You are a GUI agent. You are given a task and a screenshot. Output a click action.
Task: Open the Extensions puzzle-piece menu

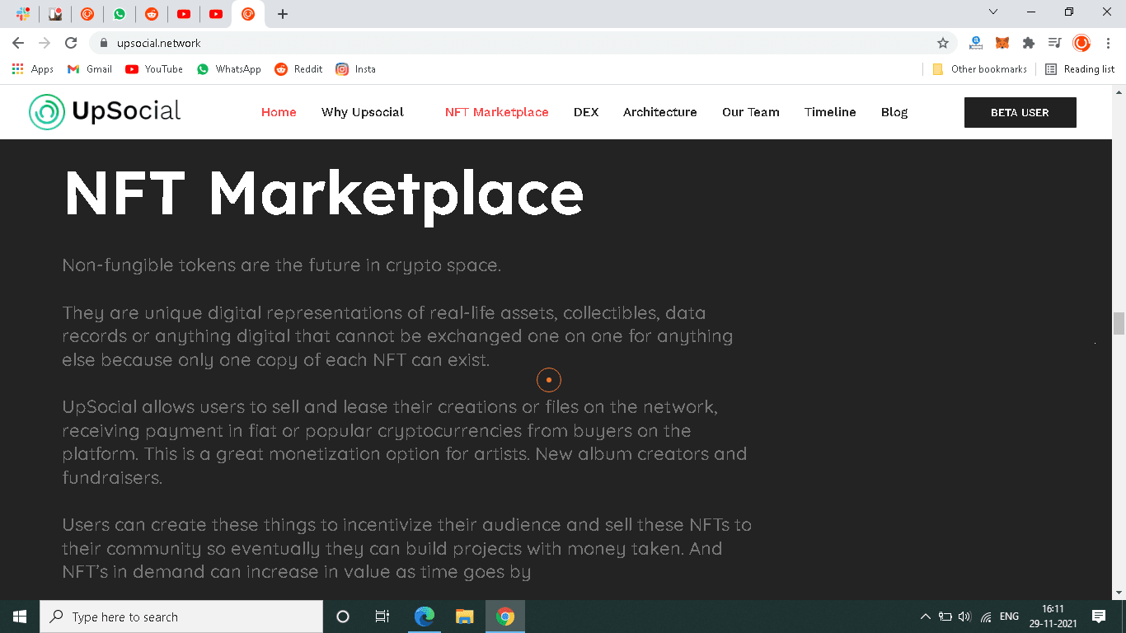1028,43
